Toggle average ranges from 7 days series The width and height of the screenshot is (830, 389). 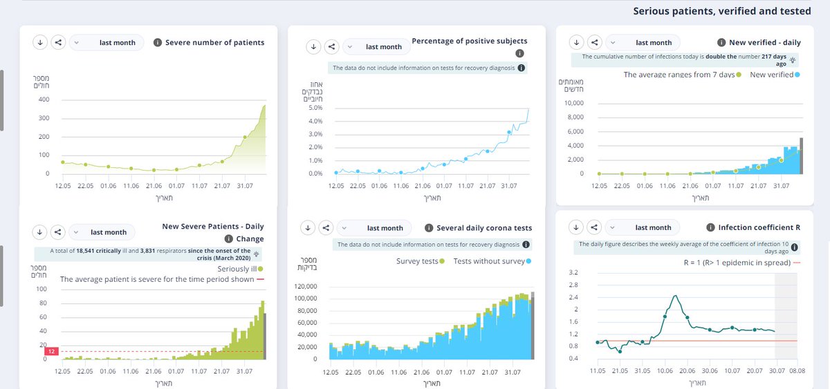pos(683,75)
